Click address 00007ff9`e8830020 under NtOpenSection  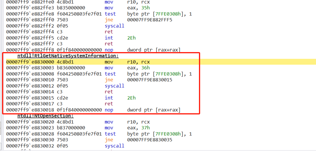point(30,122)
